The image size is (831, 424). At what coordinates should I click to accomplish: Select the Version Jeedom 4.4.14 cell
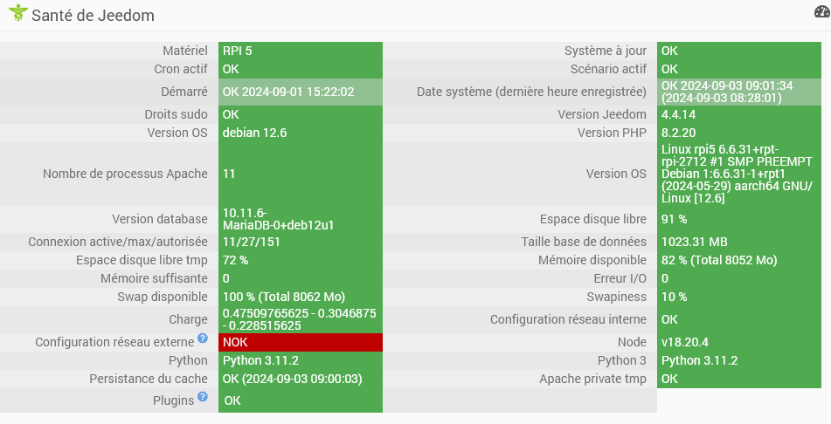coord(738,114)
